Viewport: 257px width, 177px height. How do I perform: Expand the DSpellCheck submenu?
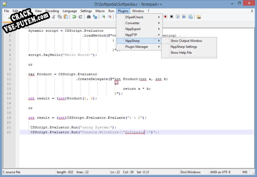pos(139,17)
